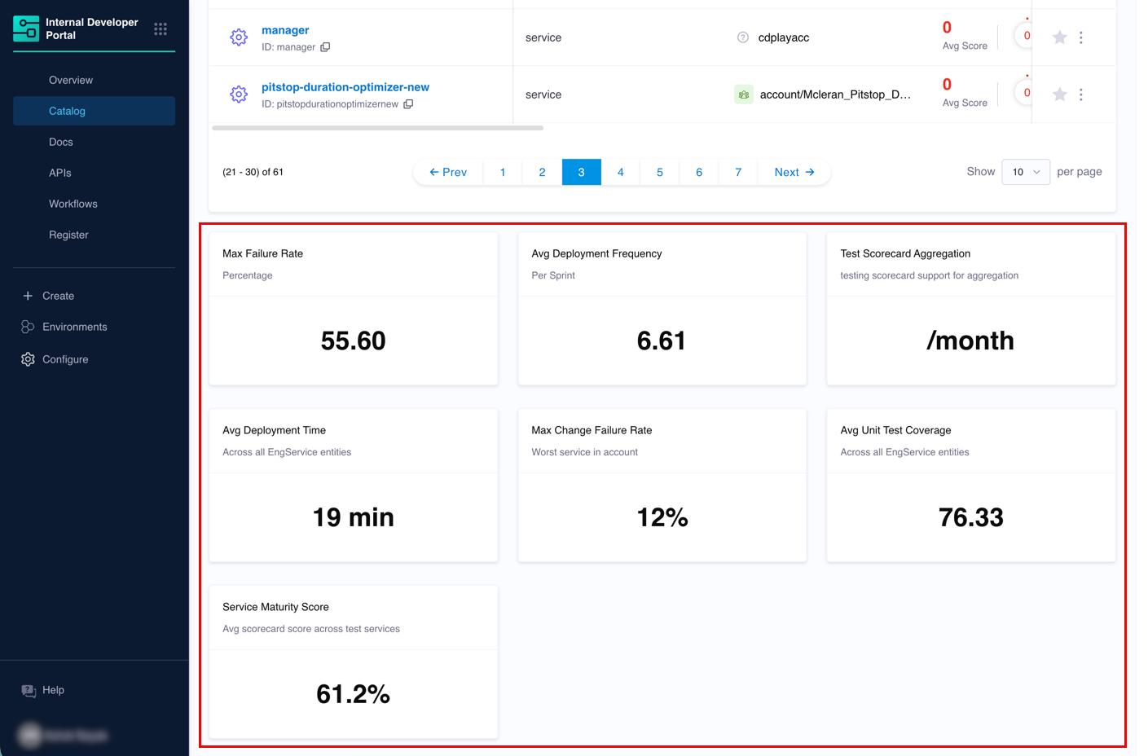Go to the Next page of results
Screen dimensions: 1148x756
(x=794, y=172)
